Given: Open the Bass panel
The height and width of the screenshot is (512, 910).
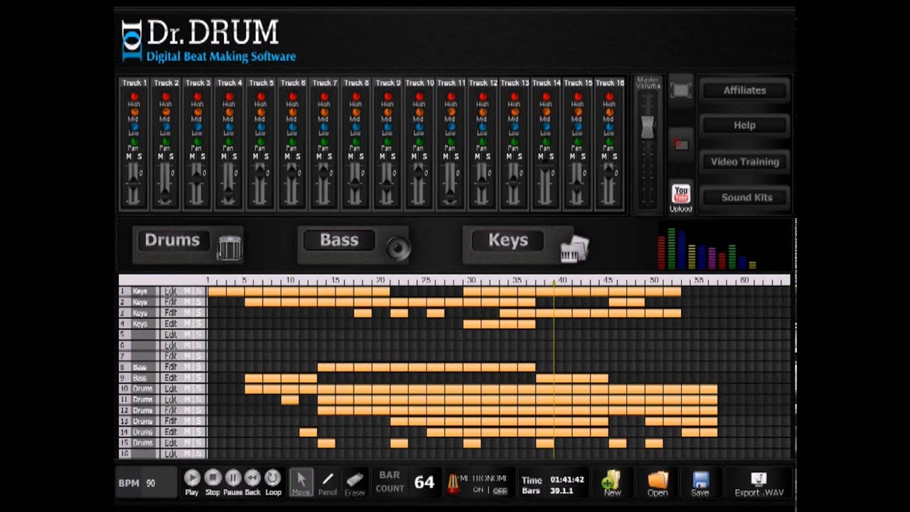Looking at the screenshot, I should 339,240.
